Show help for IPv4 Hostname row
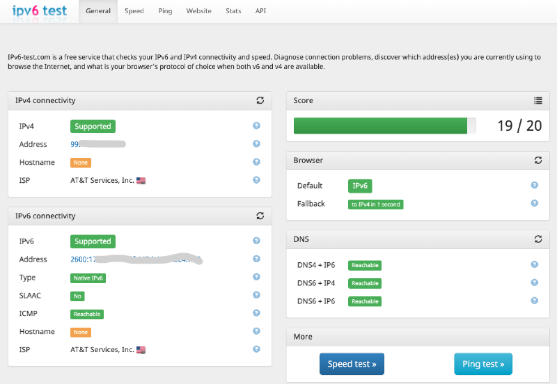This screenshot has width=557, height=384. pos(256,162)
